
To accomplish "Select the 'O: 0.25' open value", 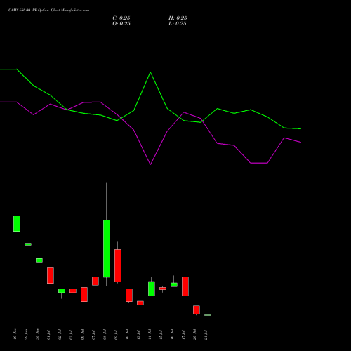I will pyautogui.click(x=121, y=24).
